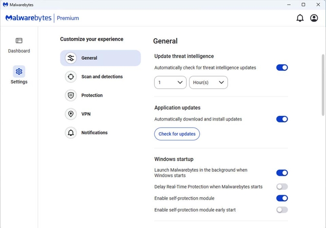This screenshot has height=228, width=326.
Task: Open Notifications settings section
Action: click(x=100, y=132)
